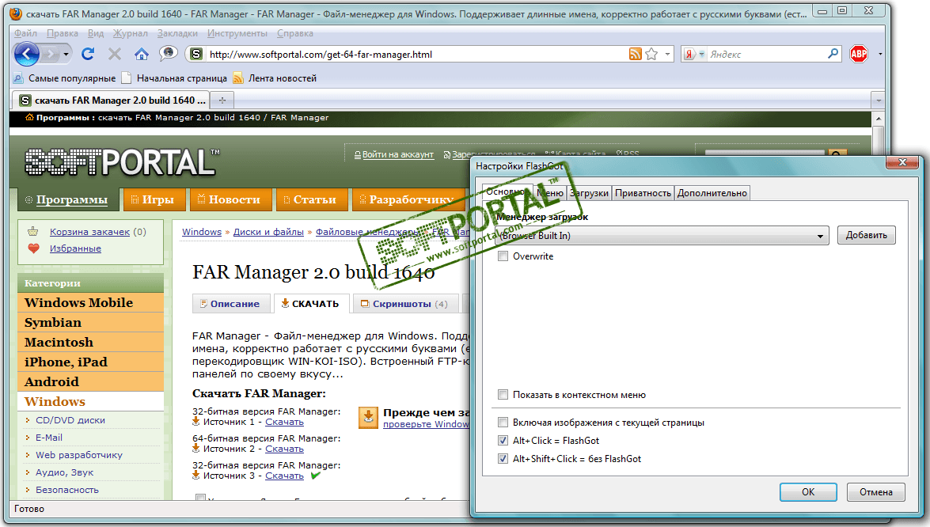Reload the page with the refresh icon
Image resolution: width=930 pixels, height=527 pixels.
88,55
